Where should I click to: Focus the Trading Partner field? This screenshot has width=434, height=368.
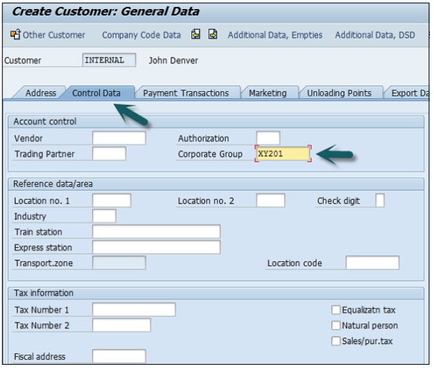pyautogui.click(x=109, y=154)
